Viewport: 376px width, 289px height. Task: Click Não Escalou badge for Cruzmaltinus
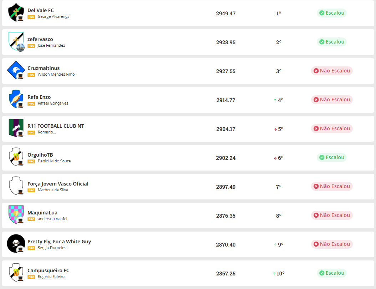click(332, 71)
